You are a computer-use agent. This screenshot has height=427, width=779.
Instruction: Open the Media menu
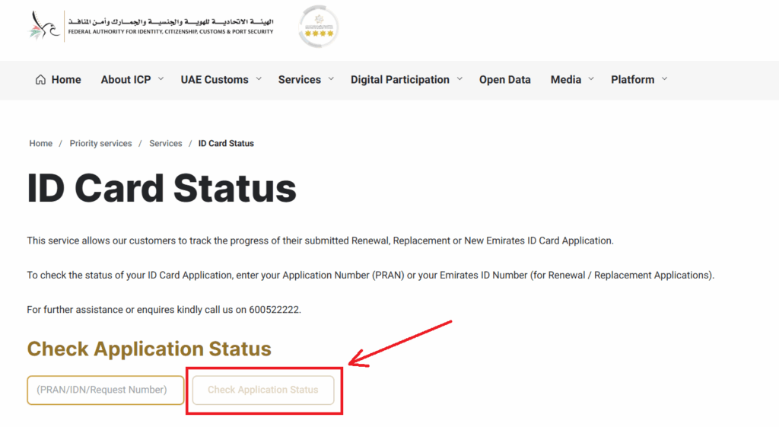point(565,79)
